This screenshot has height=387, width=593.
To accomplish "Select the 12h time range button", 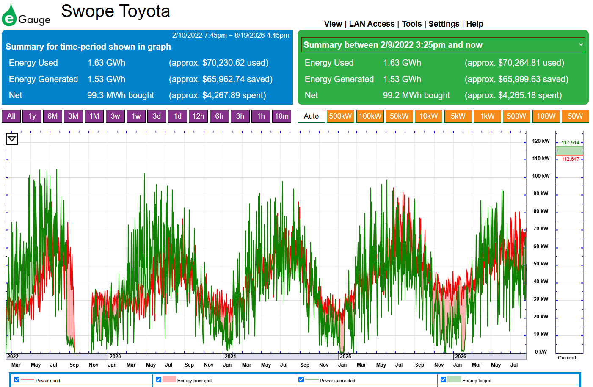I will [x=199, y=116].
